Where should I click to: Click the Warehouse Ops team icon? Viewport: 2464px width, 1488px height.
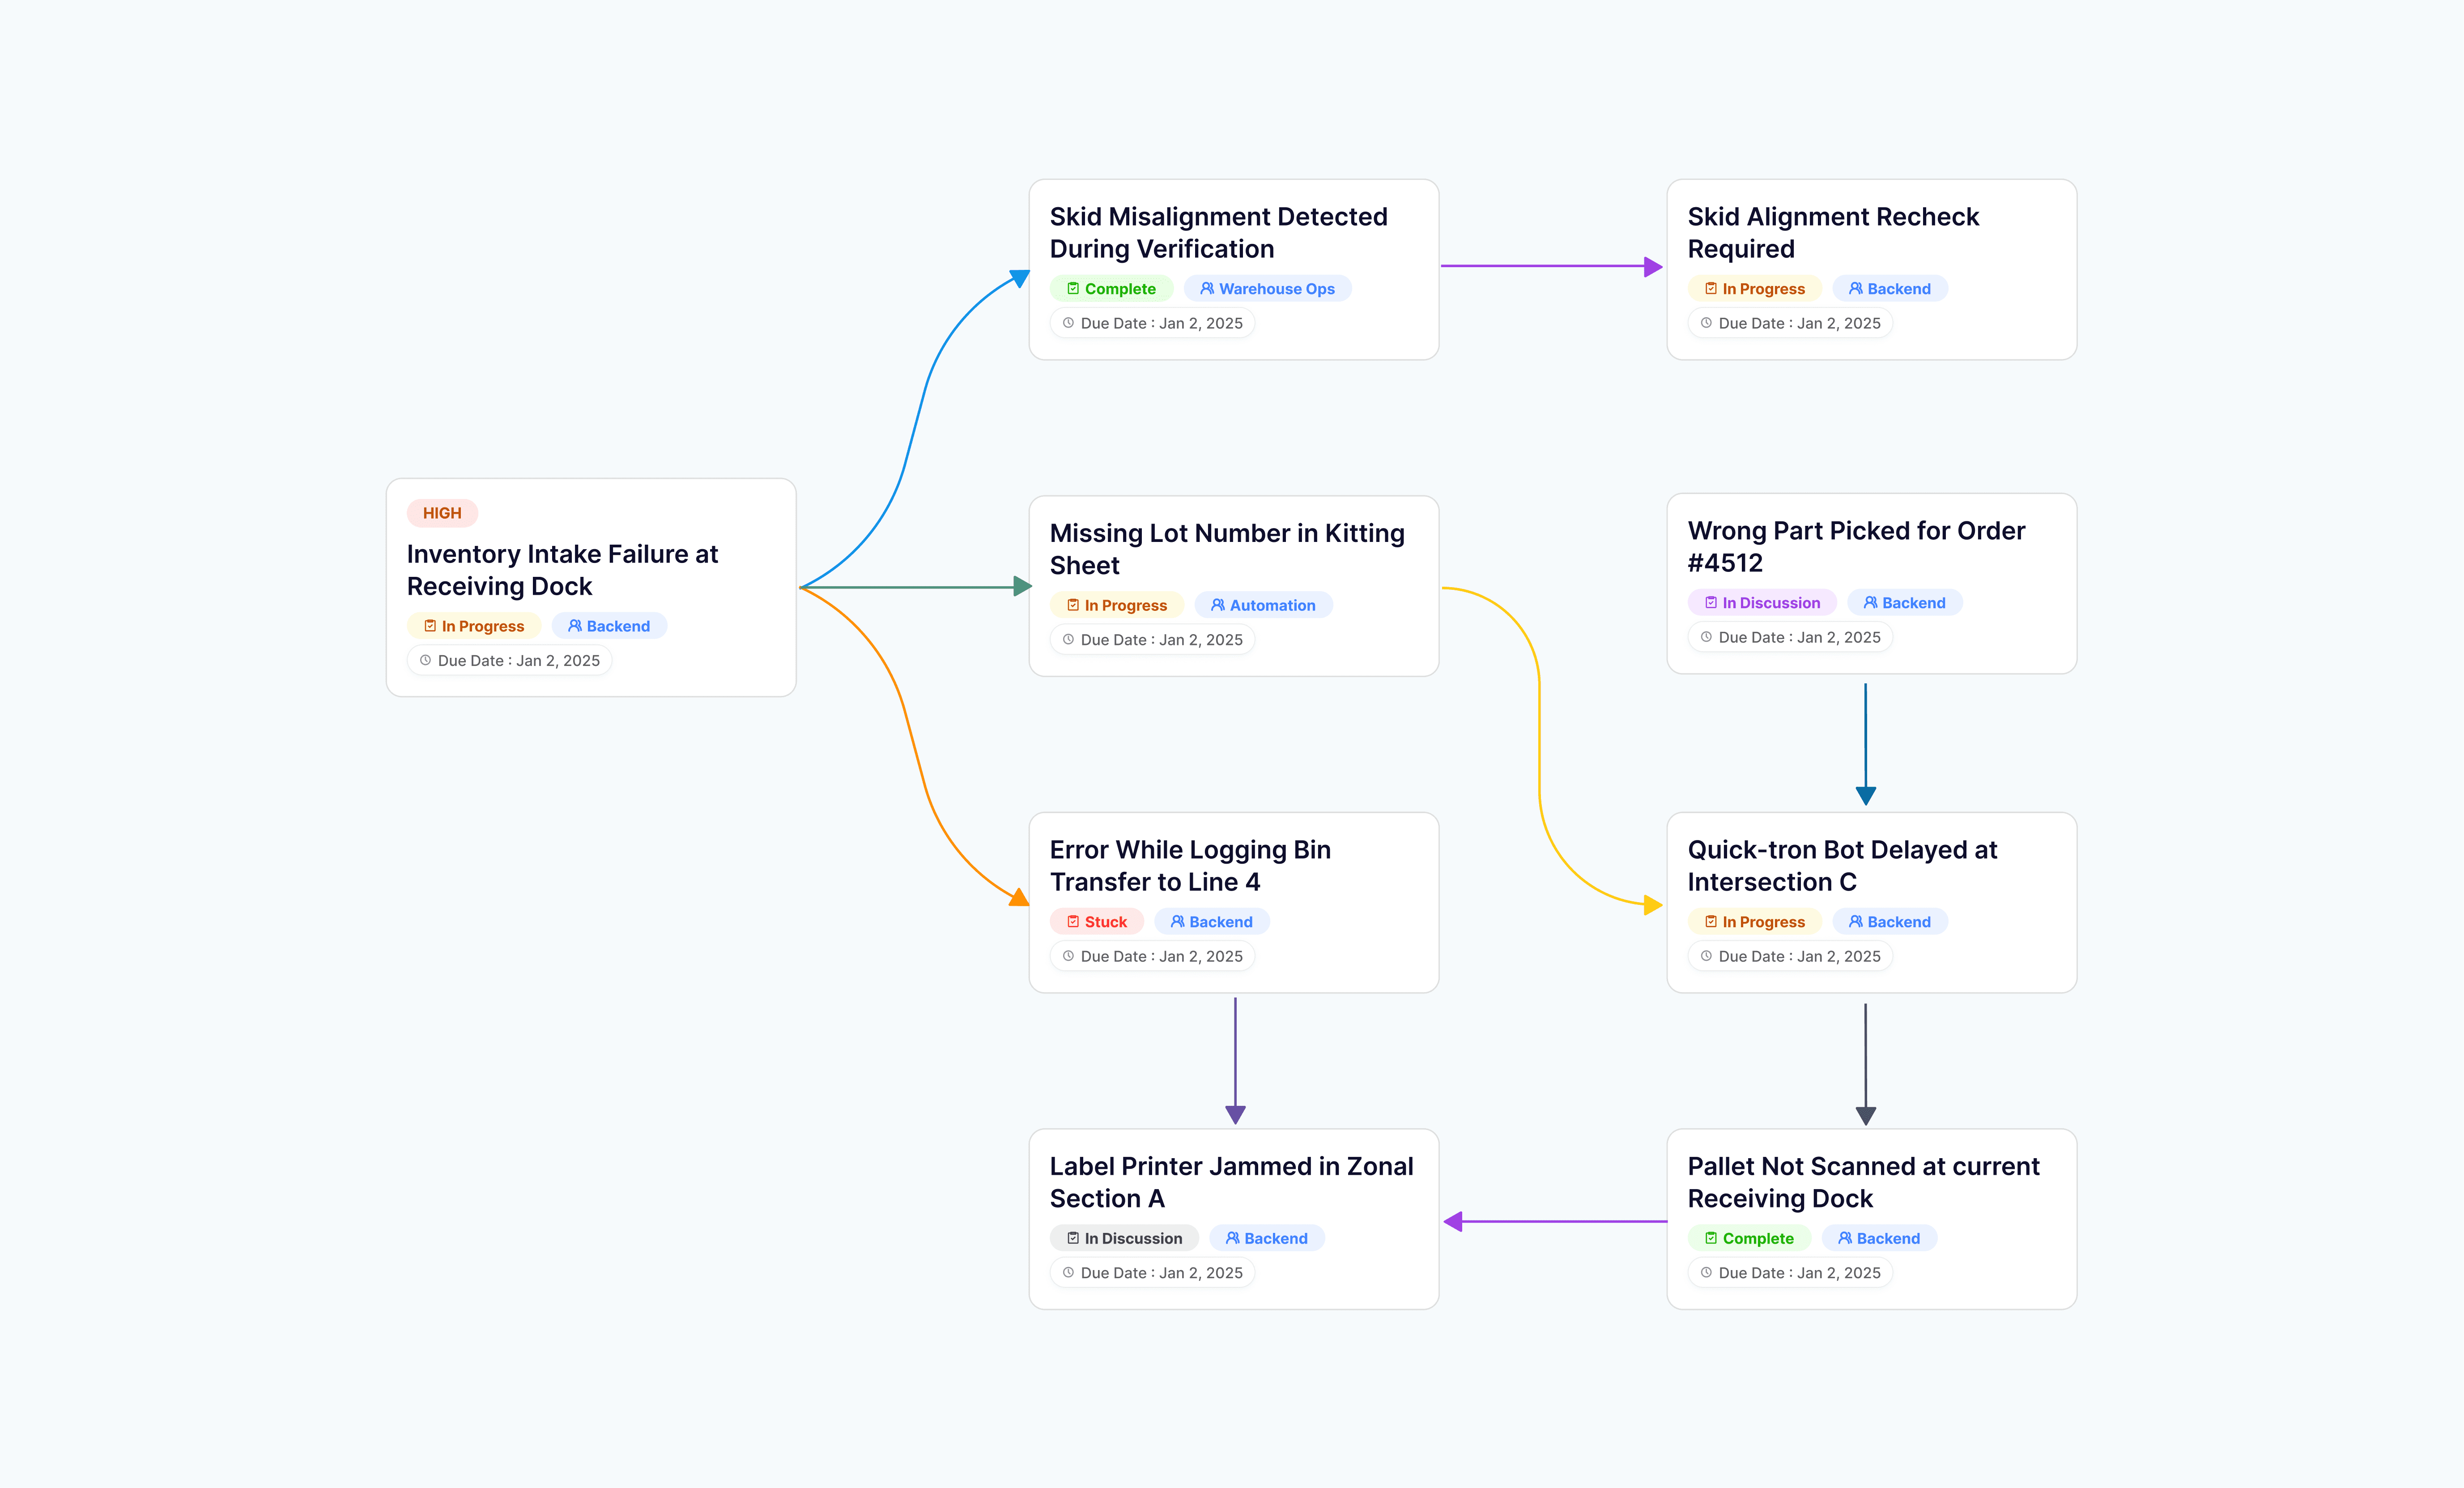(1207, 289)
